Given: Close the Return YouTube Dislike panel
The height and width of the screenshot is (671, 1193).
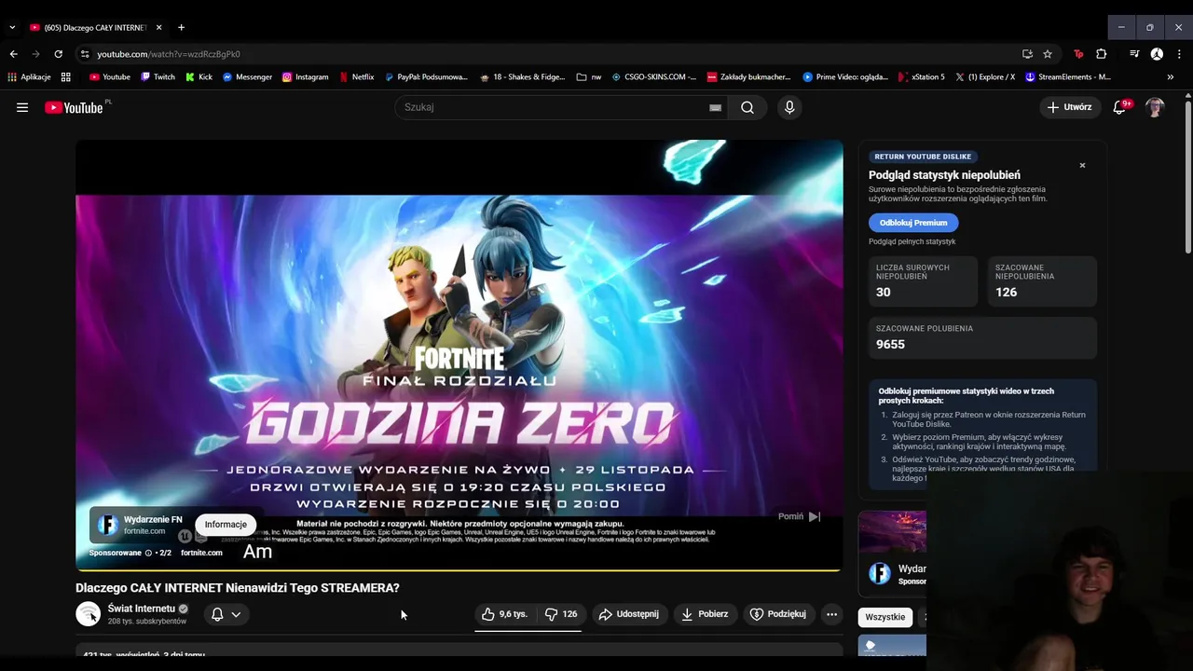Looking at the screenshot, I should (x=1082, y=165).
